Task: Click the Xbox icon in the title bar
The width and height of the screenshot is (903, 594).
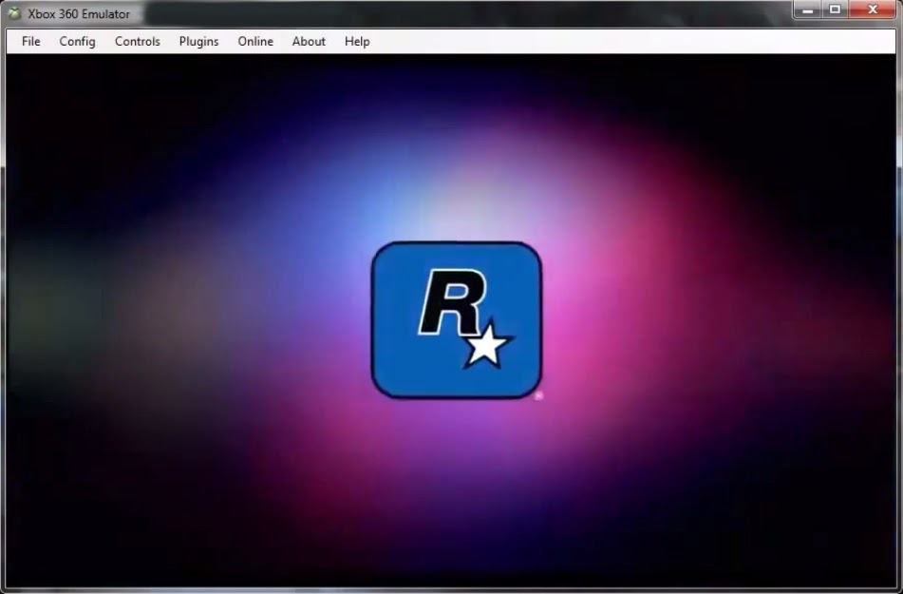Action: [x=14, y=13]
